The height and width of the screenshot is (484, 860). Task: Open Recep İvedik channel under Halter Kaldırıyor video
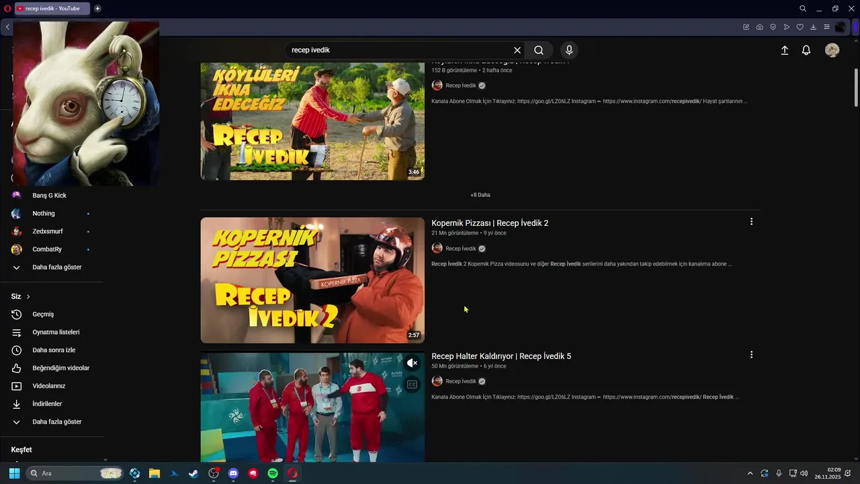tap(460, 381)
